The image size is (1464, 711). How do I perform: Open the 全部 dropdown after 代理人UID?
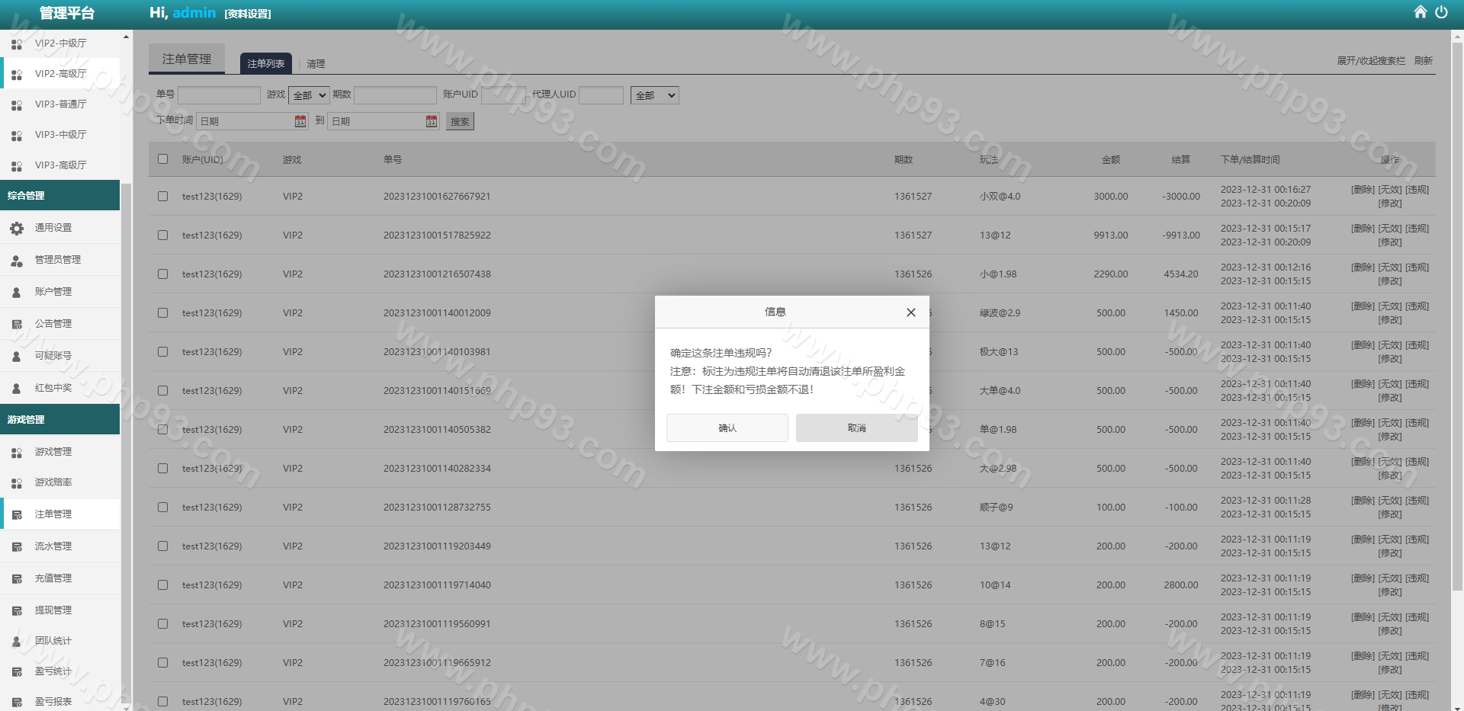click(x=654, y=95)
